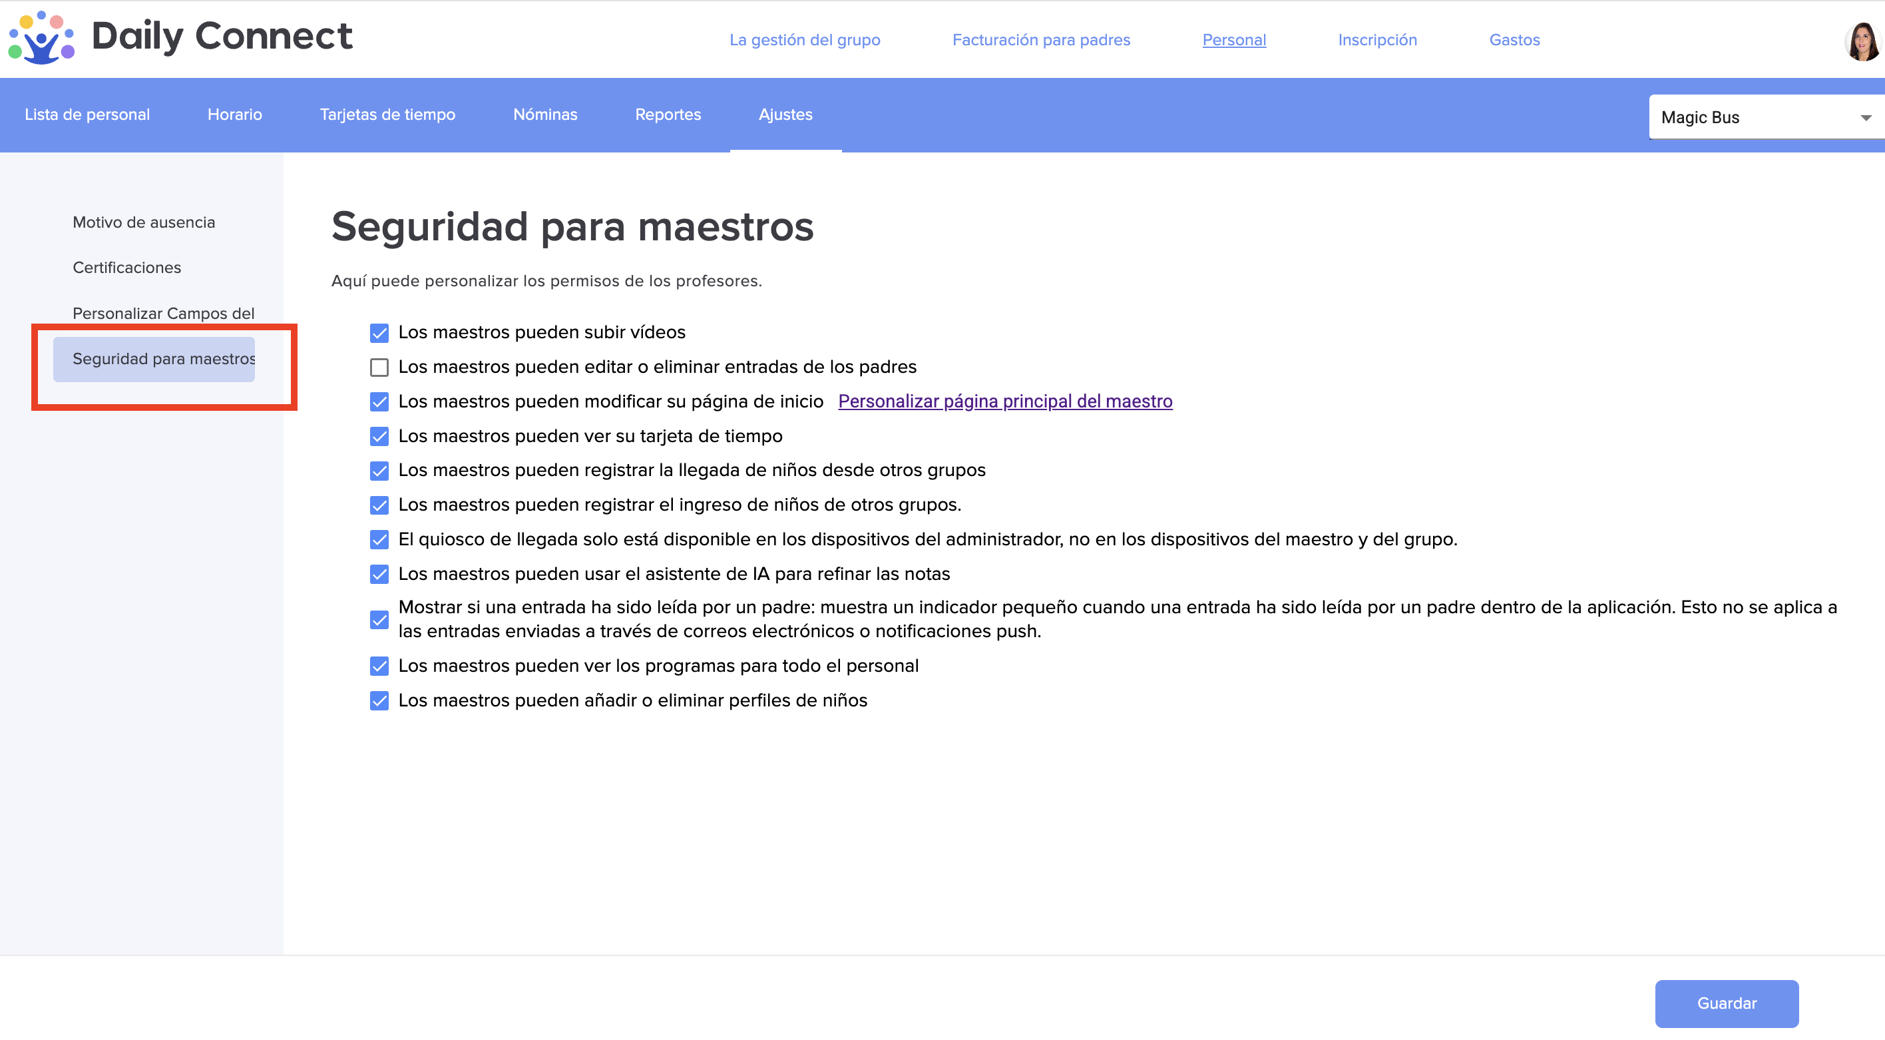
Task: Toggle teachers can modify home page
Action: pyautogui.click(x=379, y=401)
